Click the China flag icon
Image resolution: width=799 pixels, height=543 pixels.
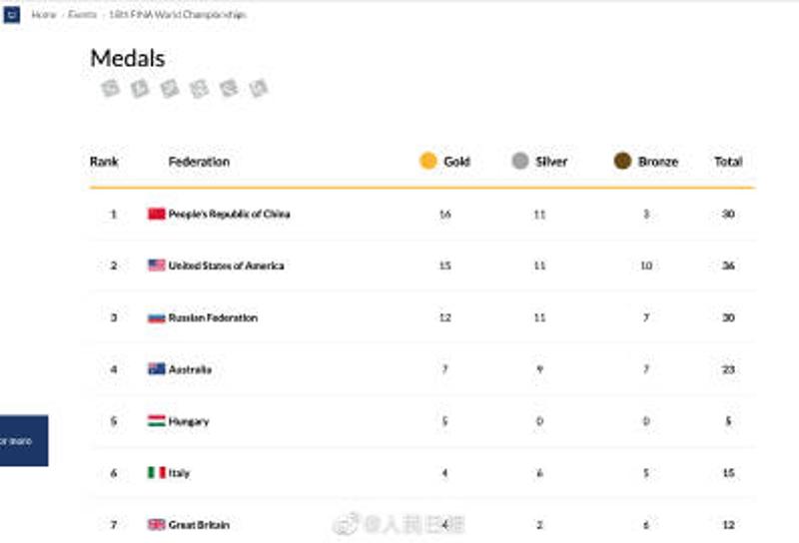[x=156, y=214]
